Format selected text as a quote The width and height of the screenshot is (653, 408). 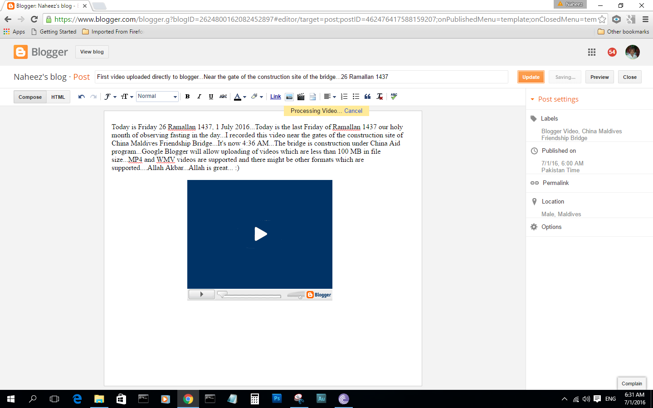(x=367, y=97)
